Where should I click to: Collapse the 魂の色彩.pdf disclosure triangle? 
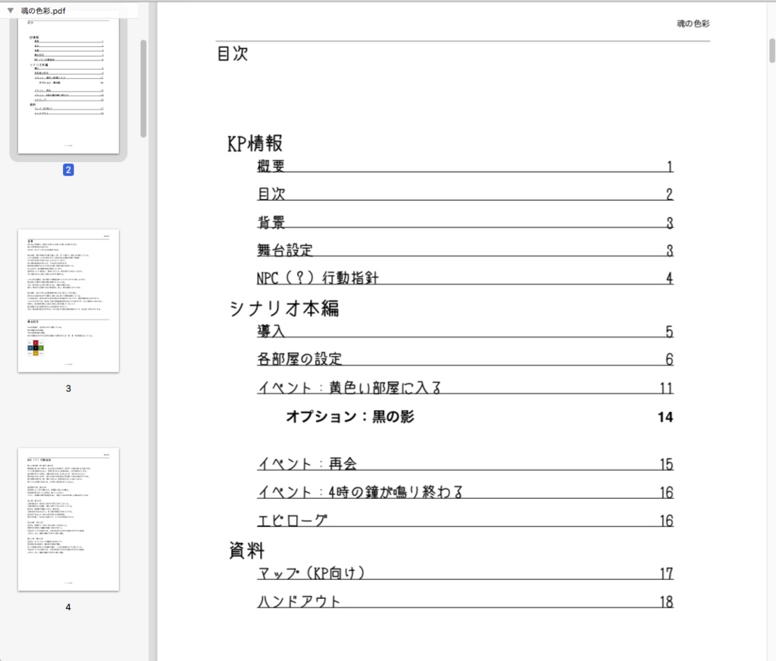(9, 10)
